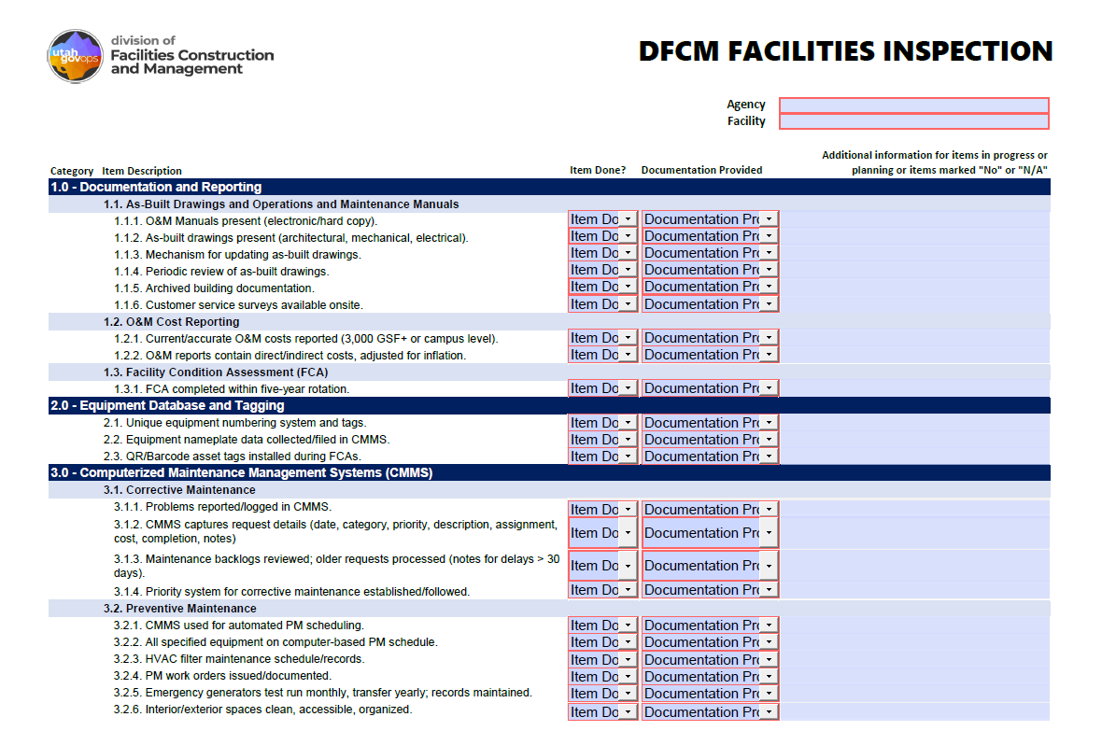
Task: Open Documentation Provided dropdown for 3.2.1 PM scheduling
Action: (x=710, y=626)
